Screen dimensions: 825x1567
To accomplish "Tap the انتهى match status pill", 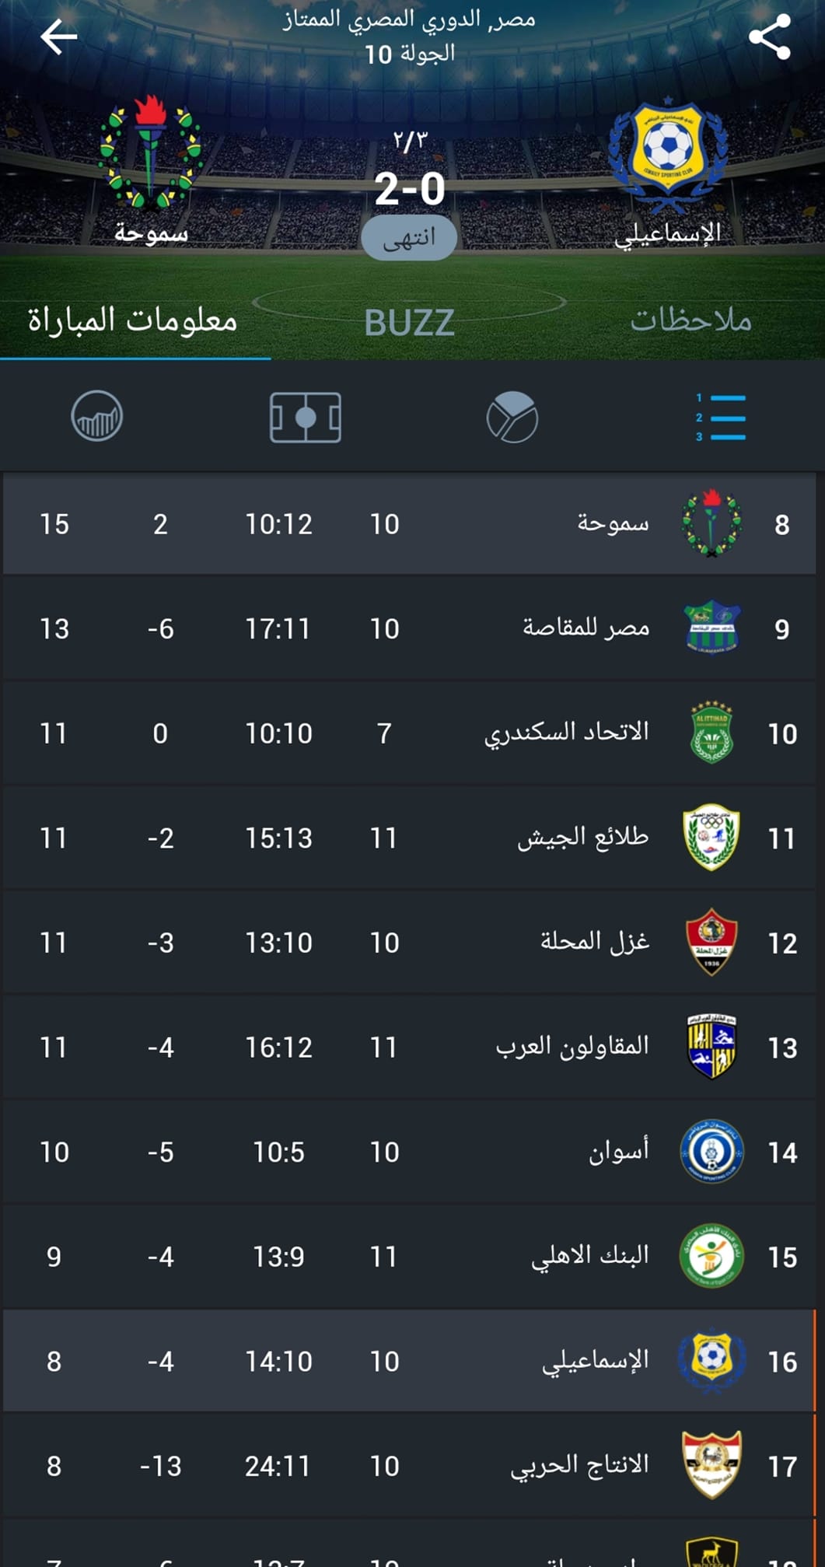I will coord(409,237).
